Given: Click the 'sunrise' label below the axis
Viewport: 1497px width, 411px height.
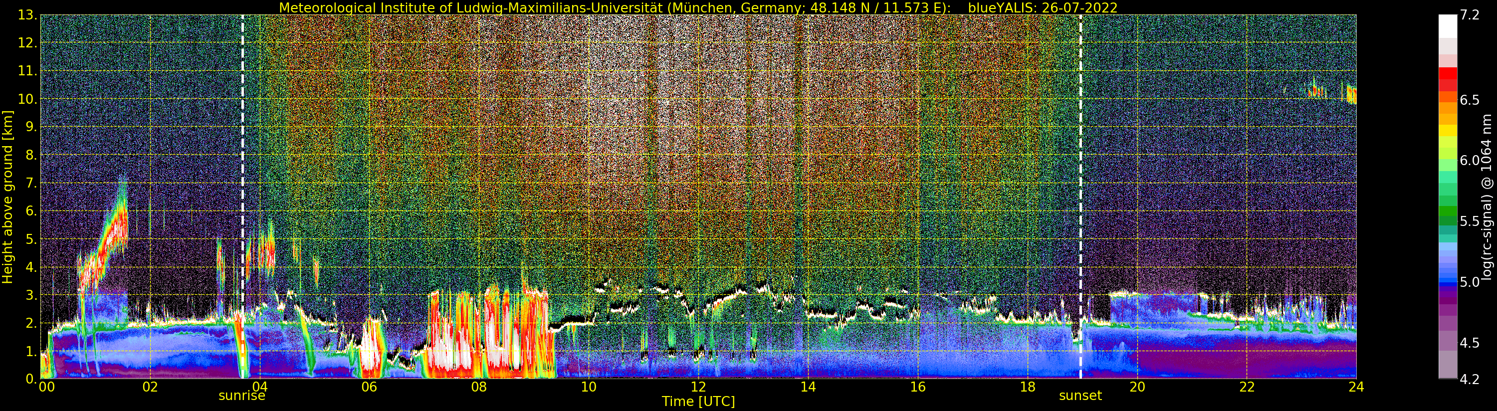Looking at the screenshot, I should (x=242, y=396).
